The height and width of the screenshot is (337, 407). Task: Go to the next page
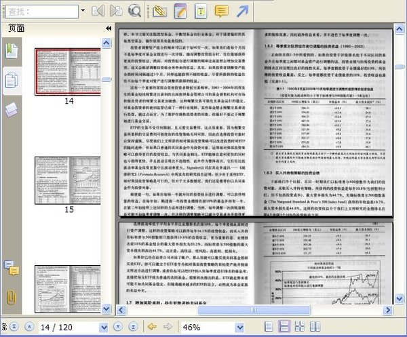tap(118, 327)
